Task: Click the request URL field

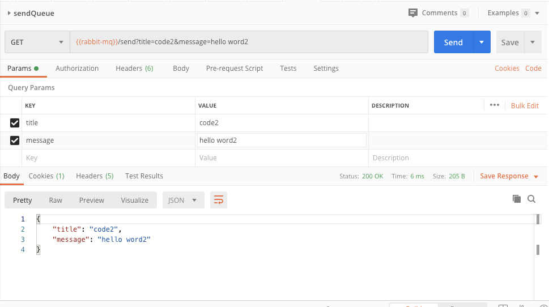Action: (249, 42)
